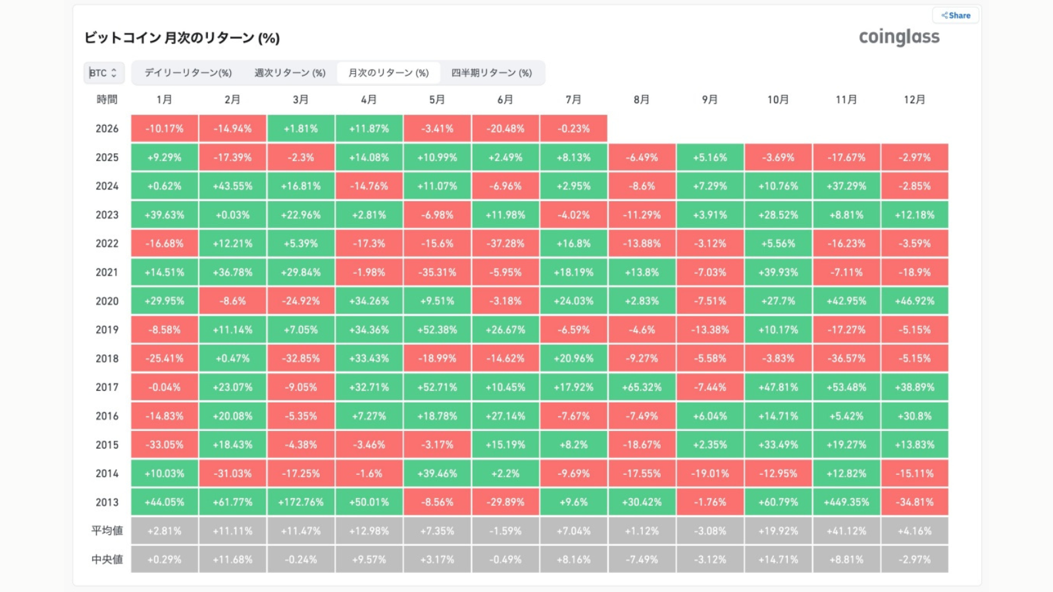This screenshot has height=592, width=1053.
Task: Click the +14.71% median value cell
Action: coord(779,560)
